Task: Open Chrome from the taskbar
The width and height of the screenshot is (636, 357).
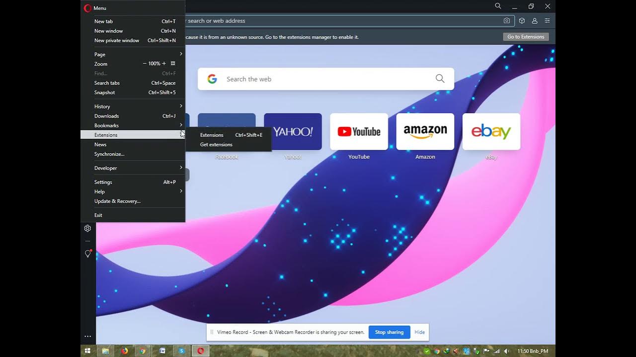Action: click(x=143, y=351)
